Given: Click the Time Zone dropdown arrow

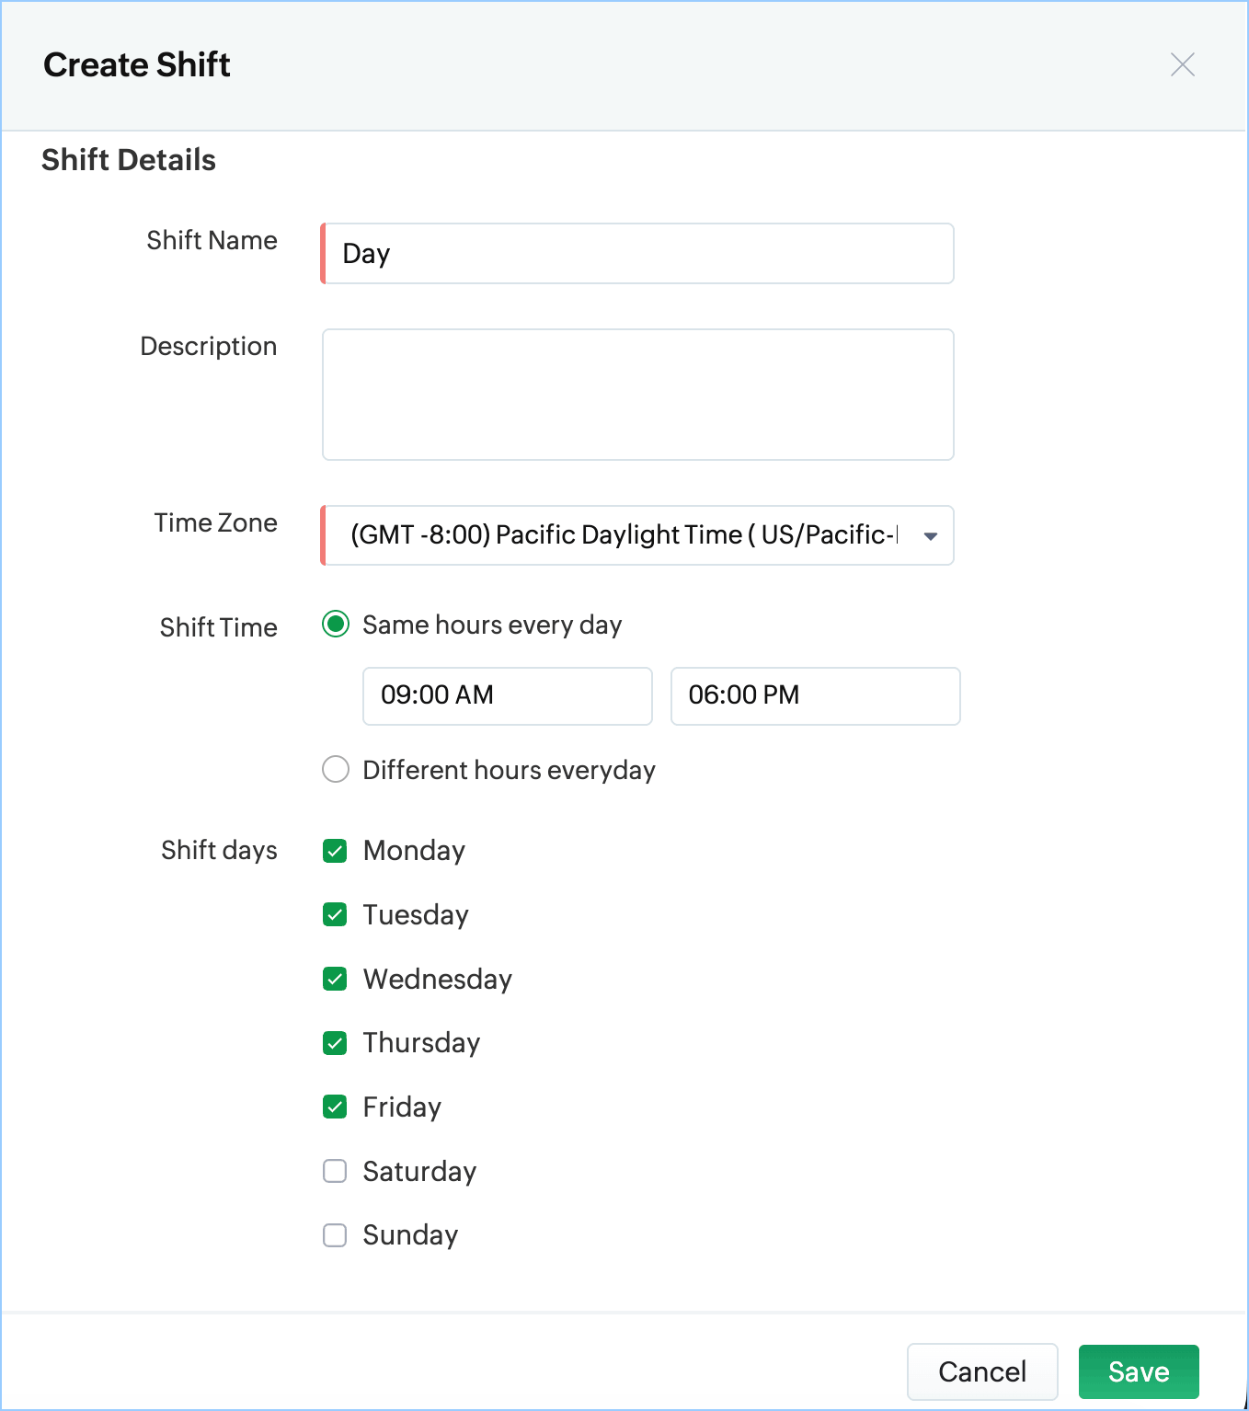Looking at the screenshot, I should click(931, 536).
